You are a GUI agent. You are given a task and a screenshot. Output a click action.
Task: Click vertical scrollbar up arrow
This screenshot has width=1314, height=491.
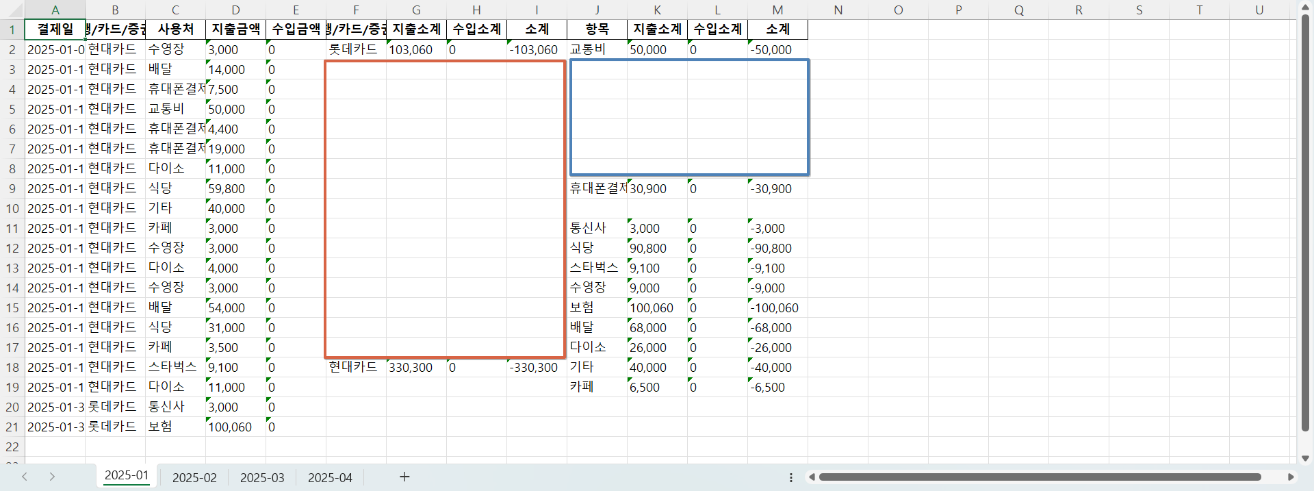coord(1305,7)
